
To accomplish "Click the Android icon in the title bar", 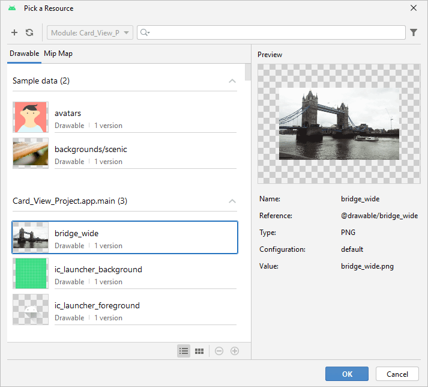I will pos(12,8).
